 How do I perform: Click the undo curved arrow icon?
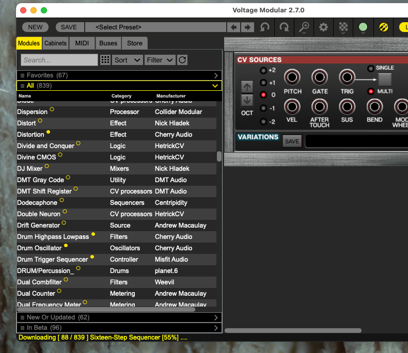(264, 27)
